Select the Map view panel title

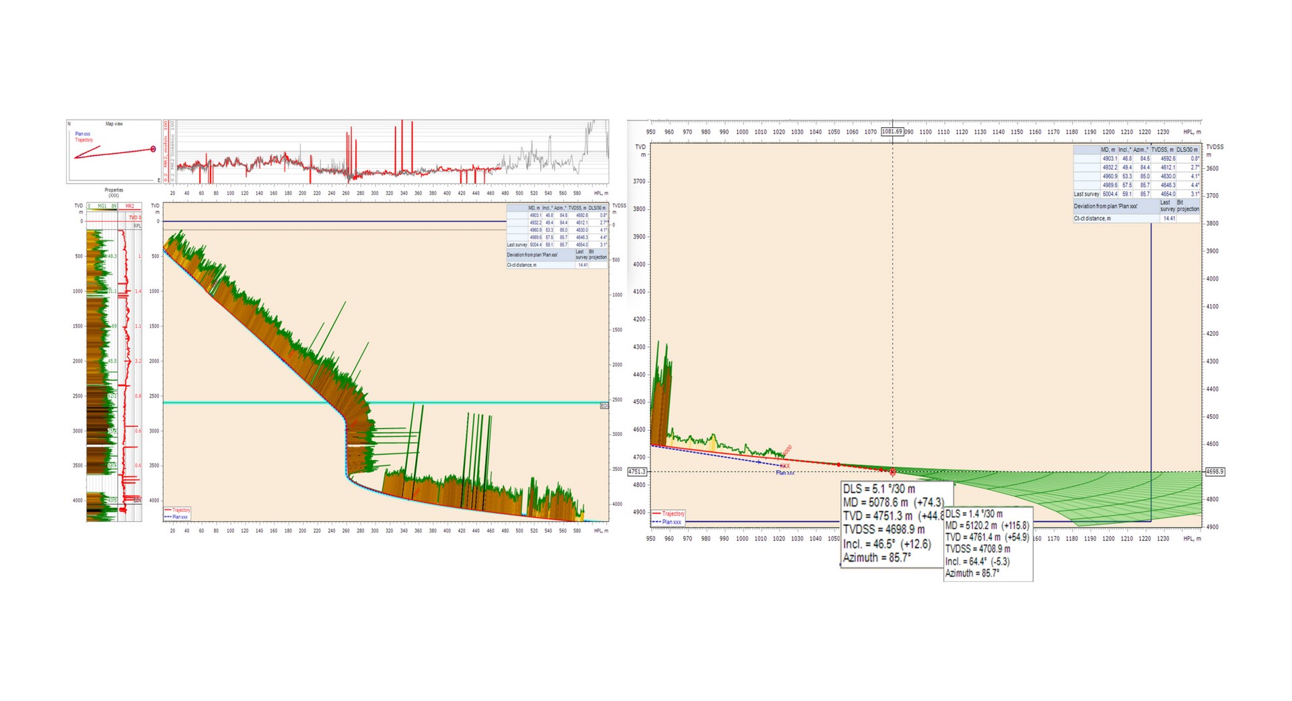(114, 124)
